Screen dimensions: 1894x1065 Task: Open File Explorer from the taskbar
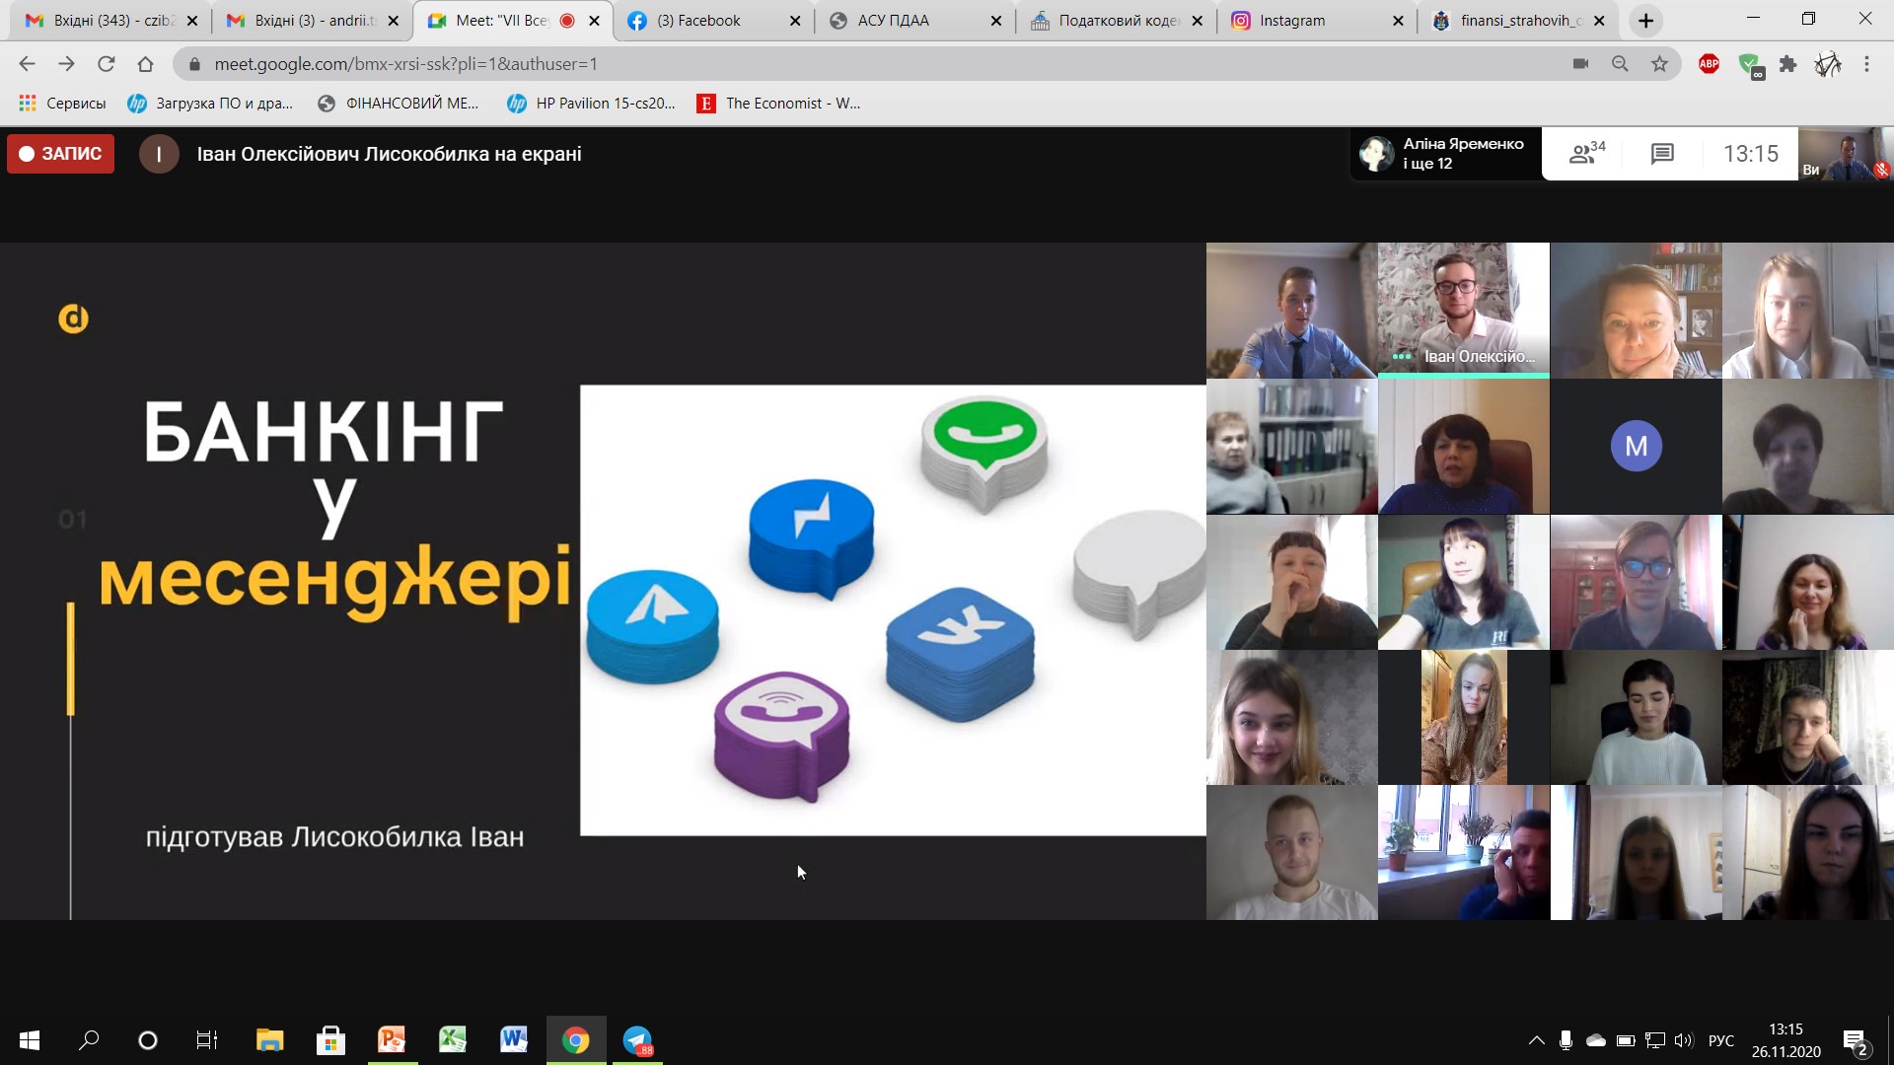click(269, 1040)
